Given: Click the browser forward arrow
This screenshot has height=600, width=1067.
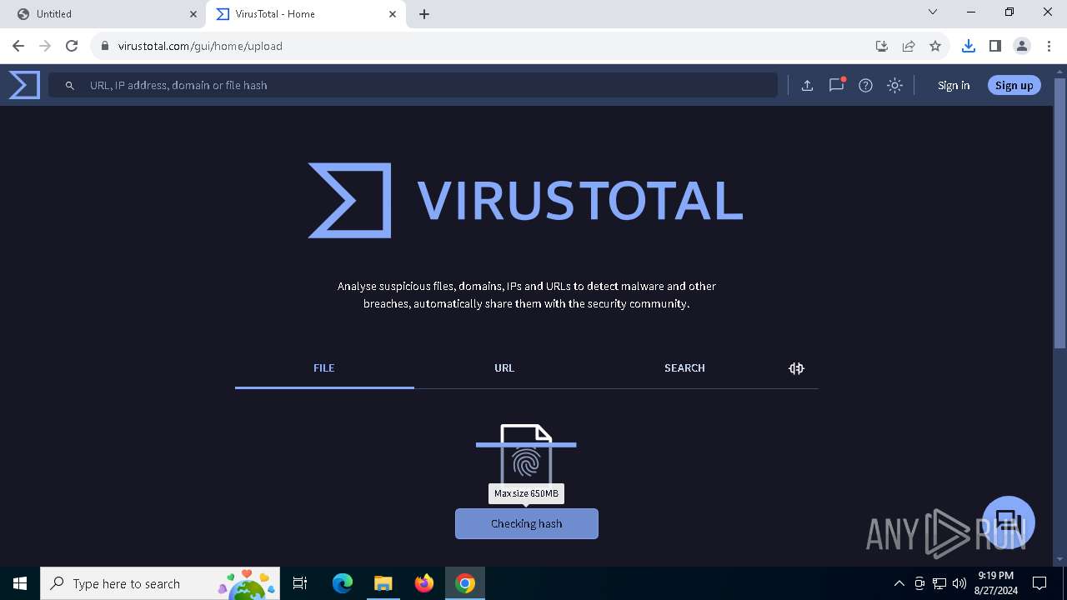Looking at the screenshot, I should click(45, 46).
